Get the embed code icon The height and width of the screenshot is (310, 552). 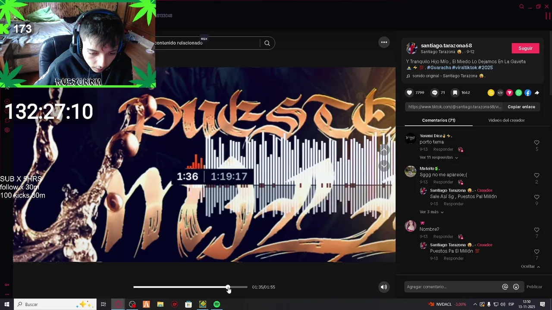tap(500, 93)
